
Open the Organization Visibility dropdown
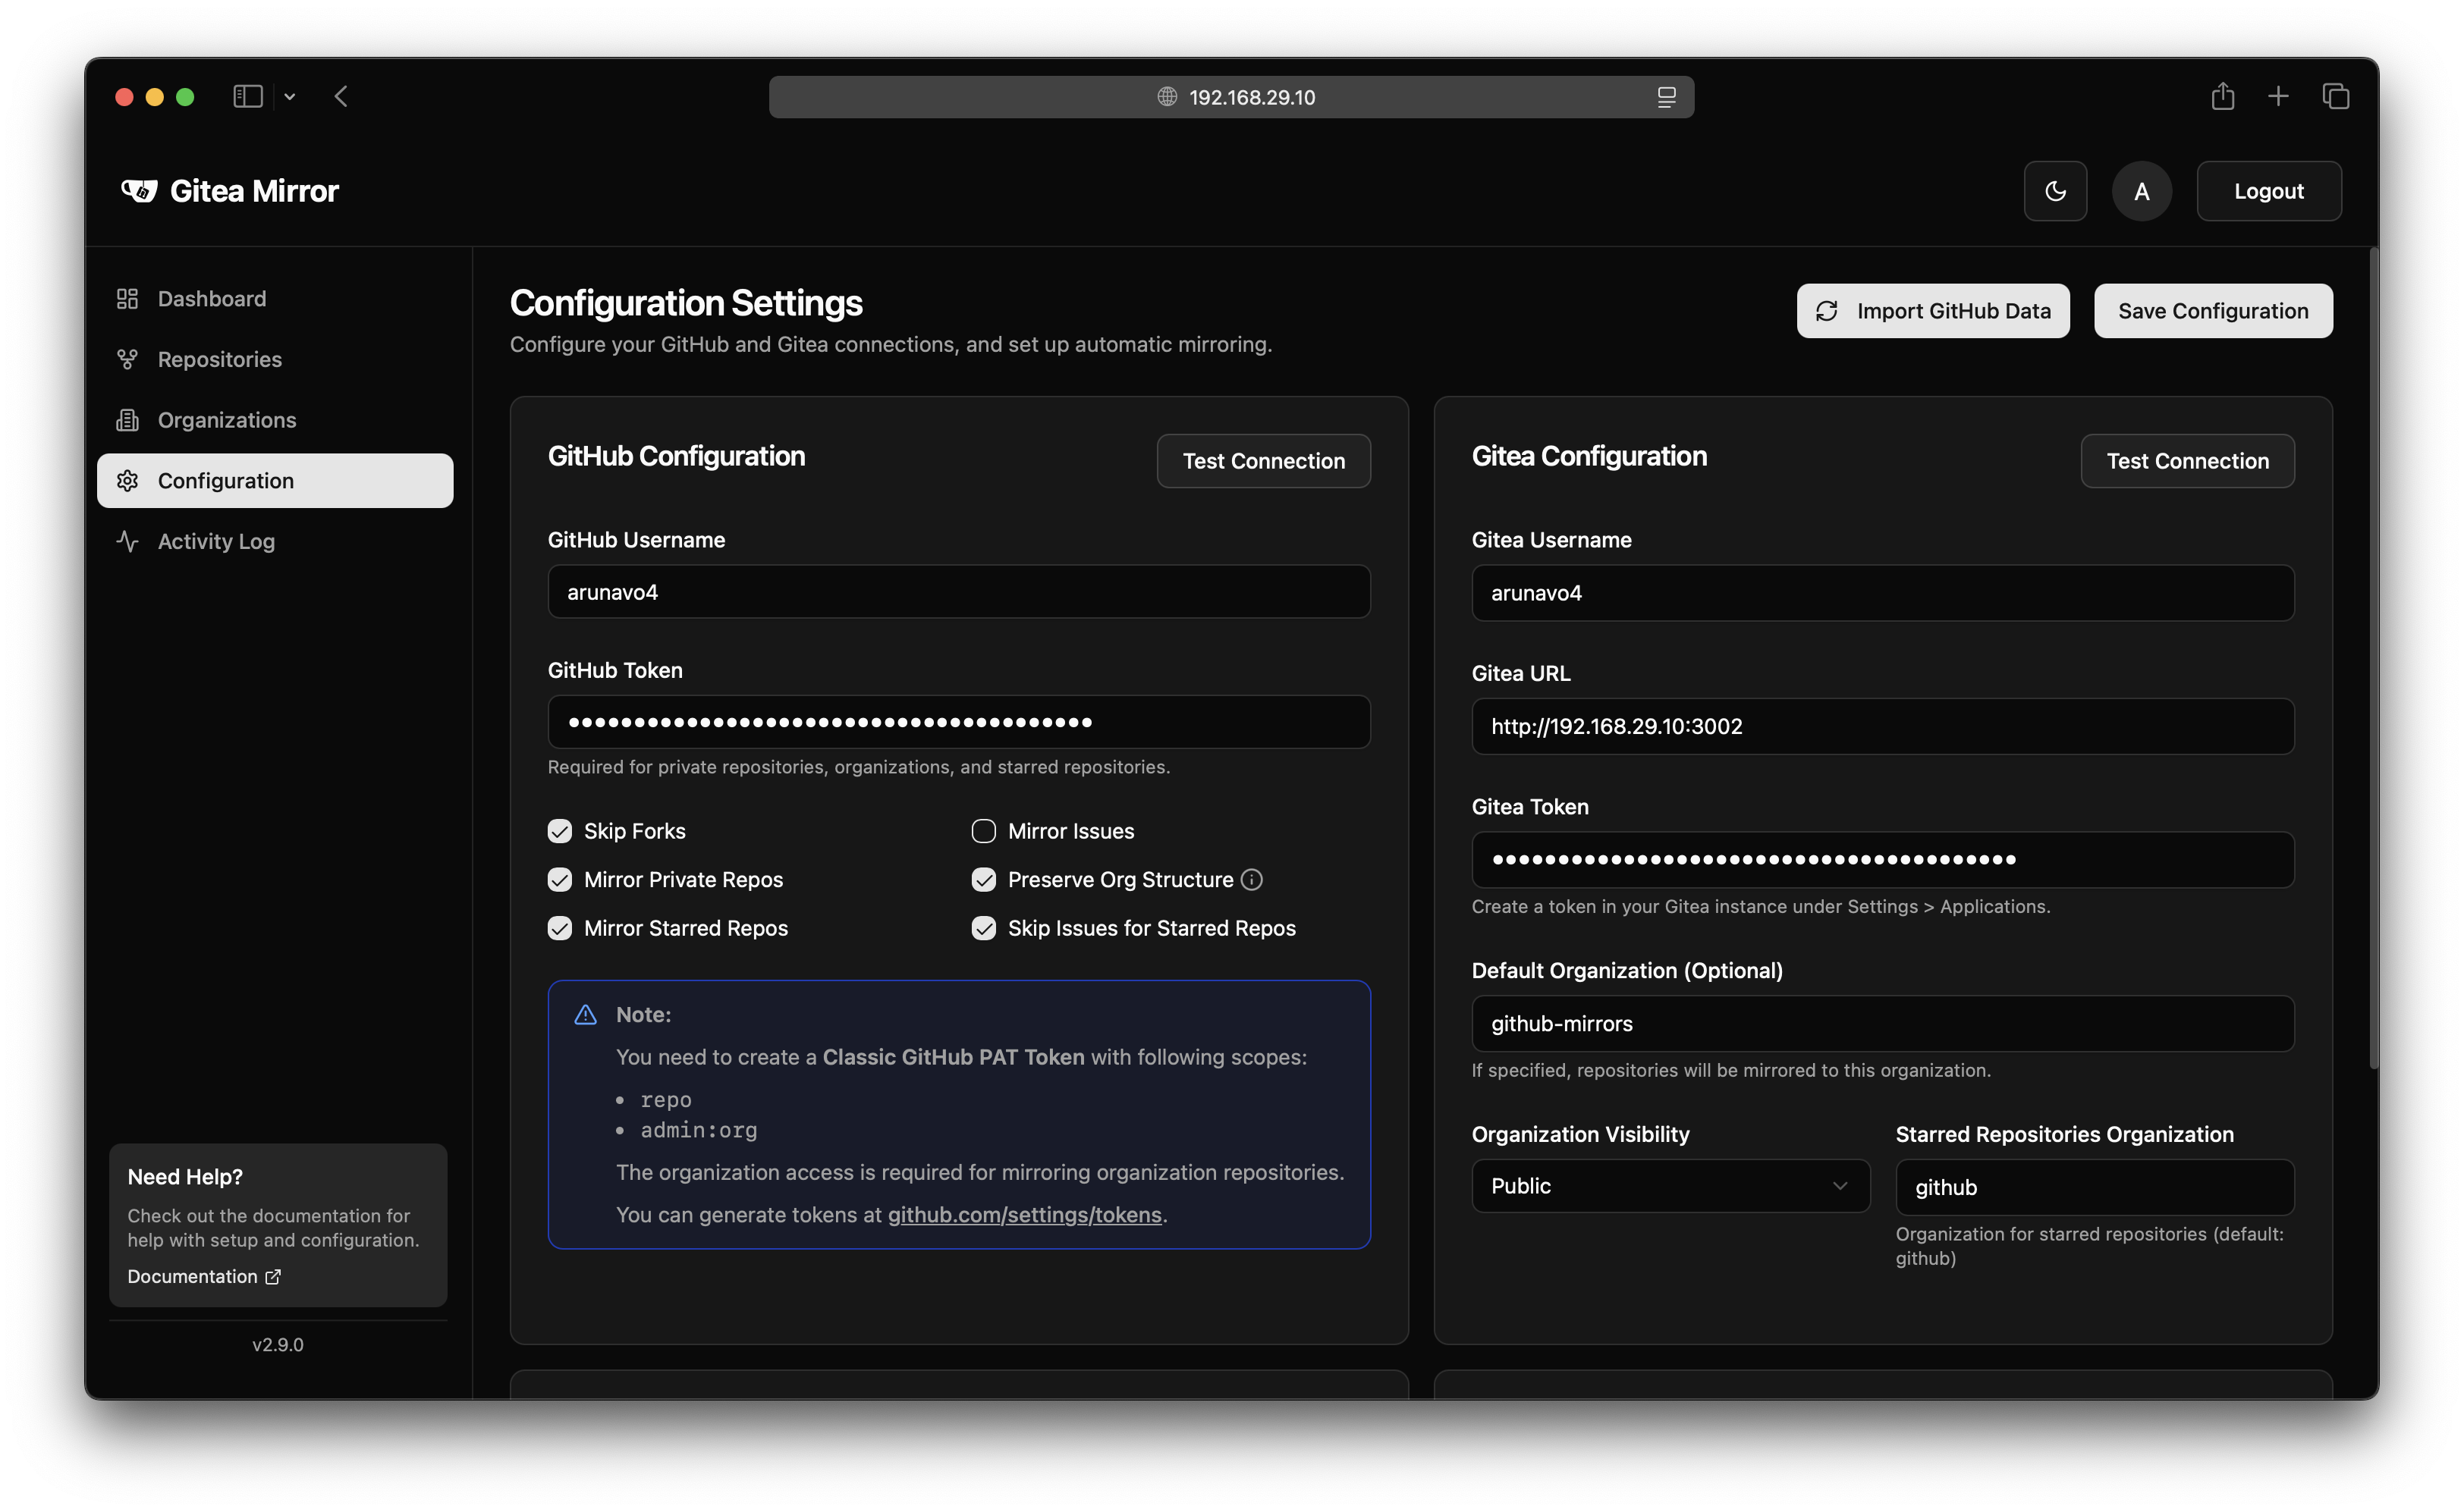(x=1670, y=1186)
